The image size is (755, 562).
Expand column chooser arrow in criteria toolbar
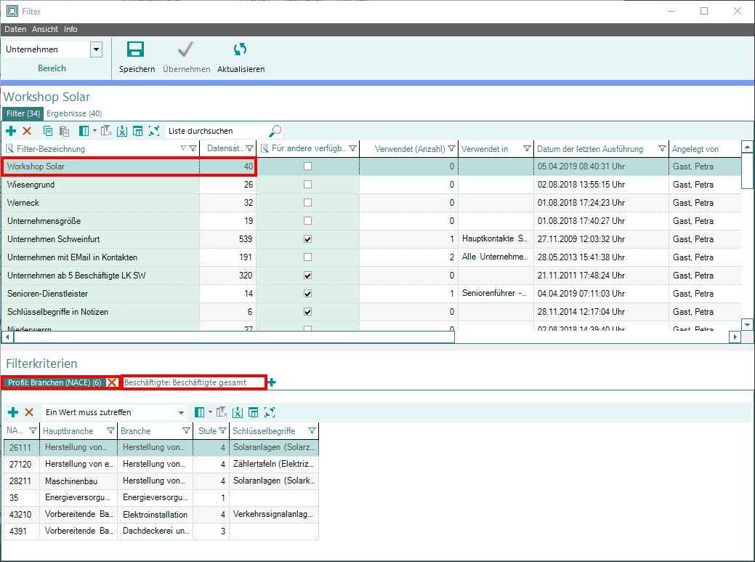pos(210,412)
